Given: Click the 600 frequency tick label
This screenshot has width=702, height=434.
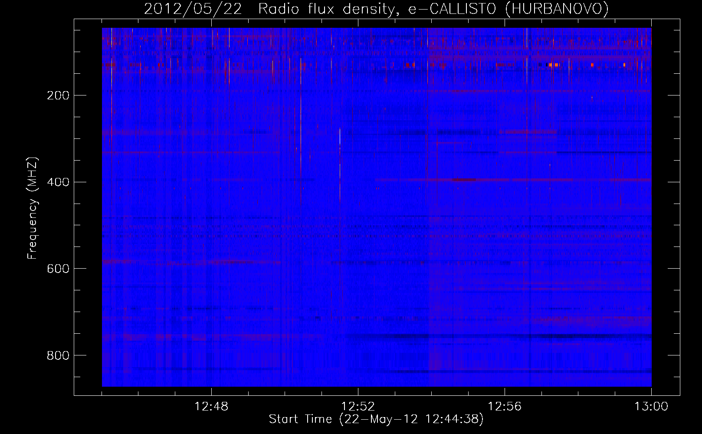Looking at the screenshot, I should [58, 269].
